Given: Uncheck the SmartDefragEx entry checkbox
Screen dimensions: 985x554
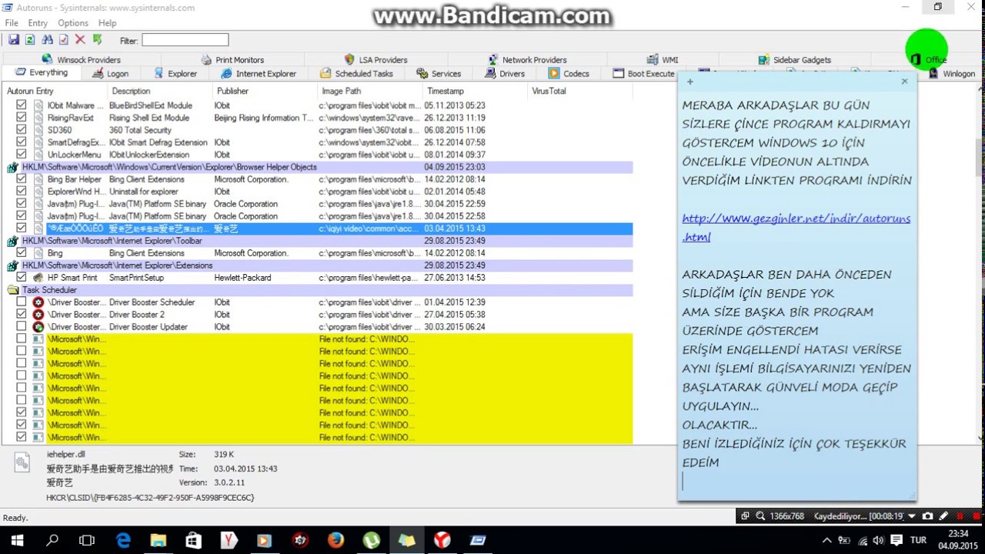Looking at the screenshot, I should pos(21,142).
